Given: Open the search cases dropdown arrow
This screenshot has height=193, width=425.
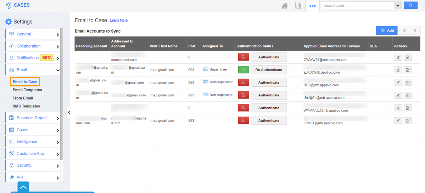Looking at the screenshot, I should 398,5.
